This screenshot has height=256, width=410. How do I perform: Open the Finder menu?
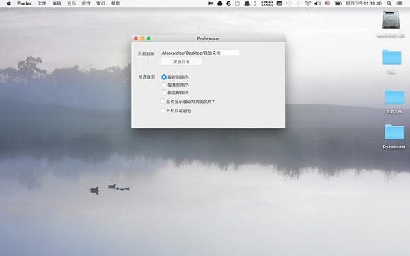tap(25, 3)
